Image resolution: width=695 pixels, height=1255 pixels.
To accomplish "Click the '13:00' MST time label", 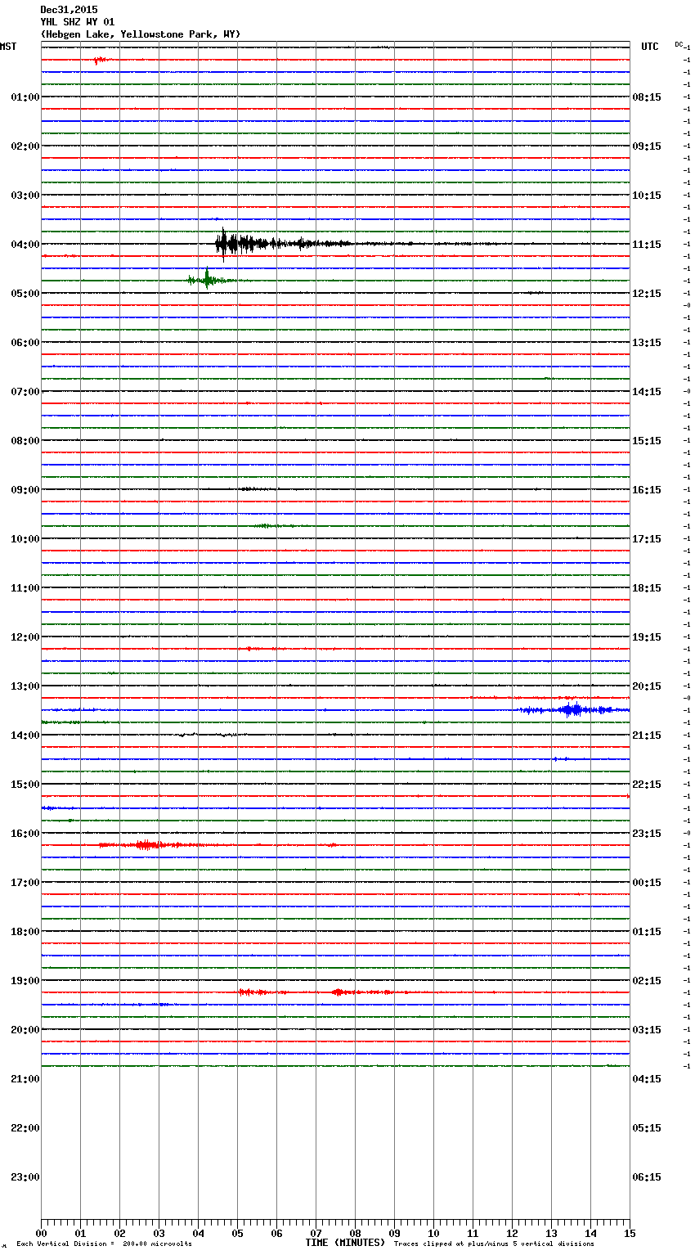I will pos(25,686).
